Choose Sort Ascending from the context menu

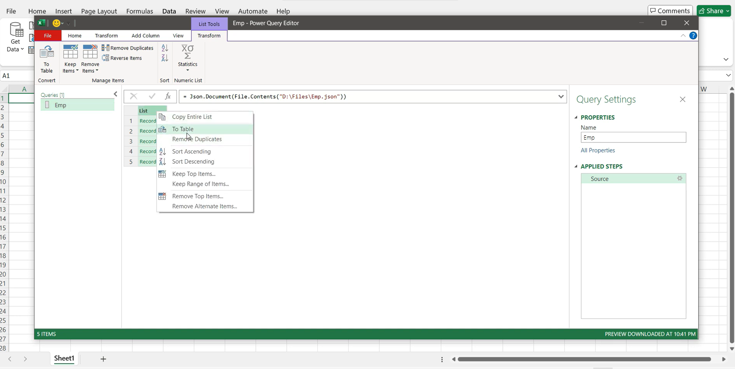point(205,152)
